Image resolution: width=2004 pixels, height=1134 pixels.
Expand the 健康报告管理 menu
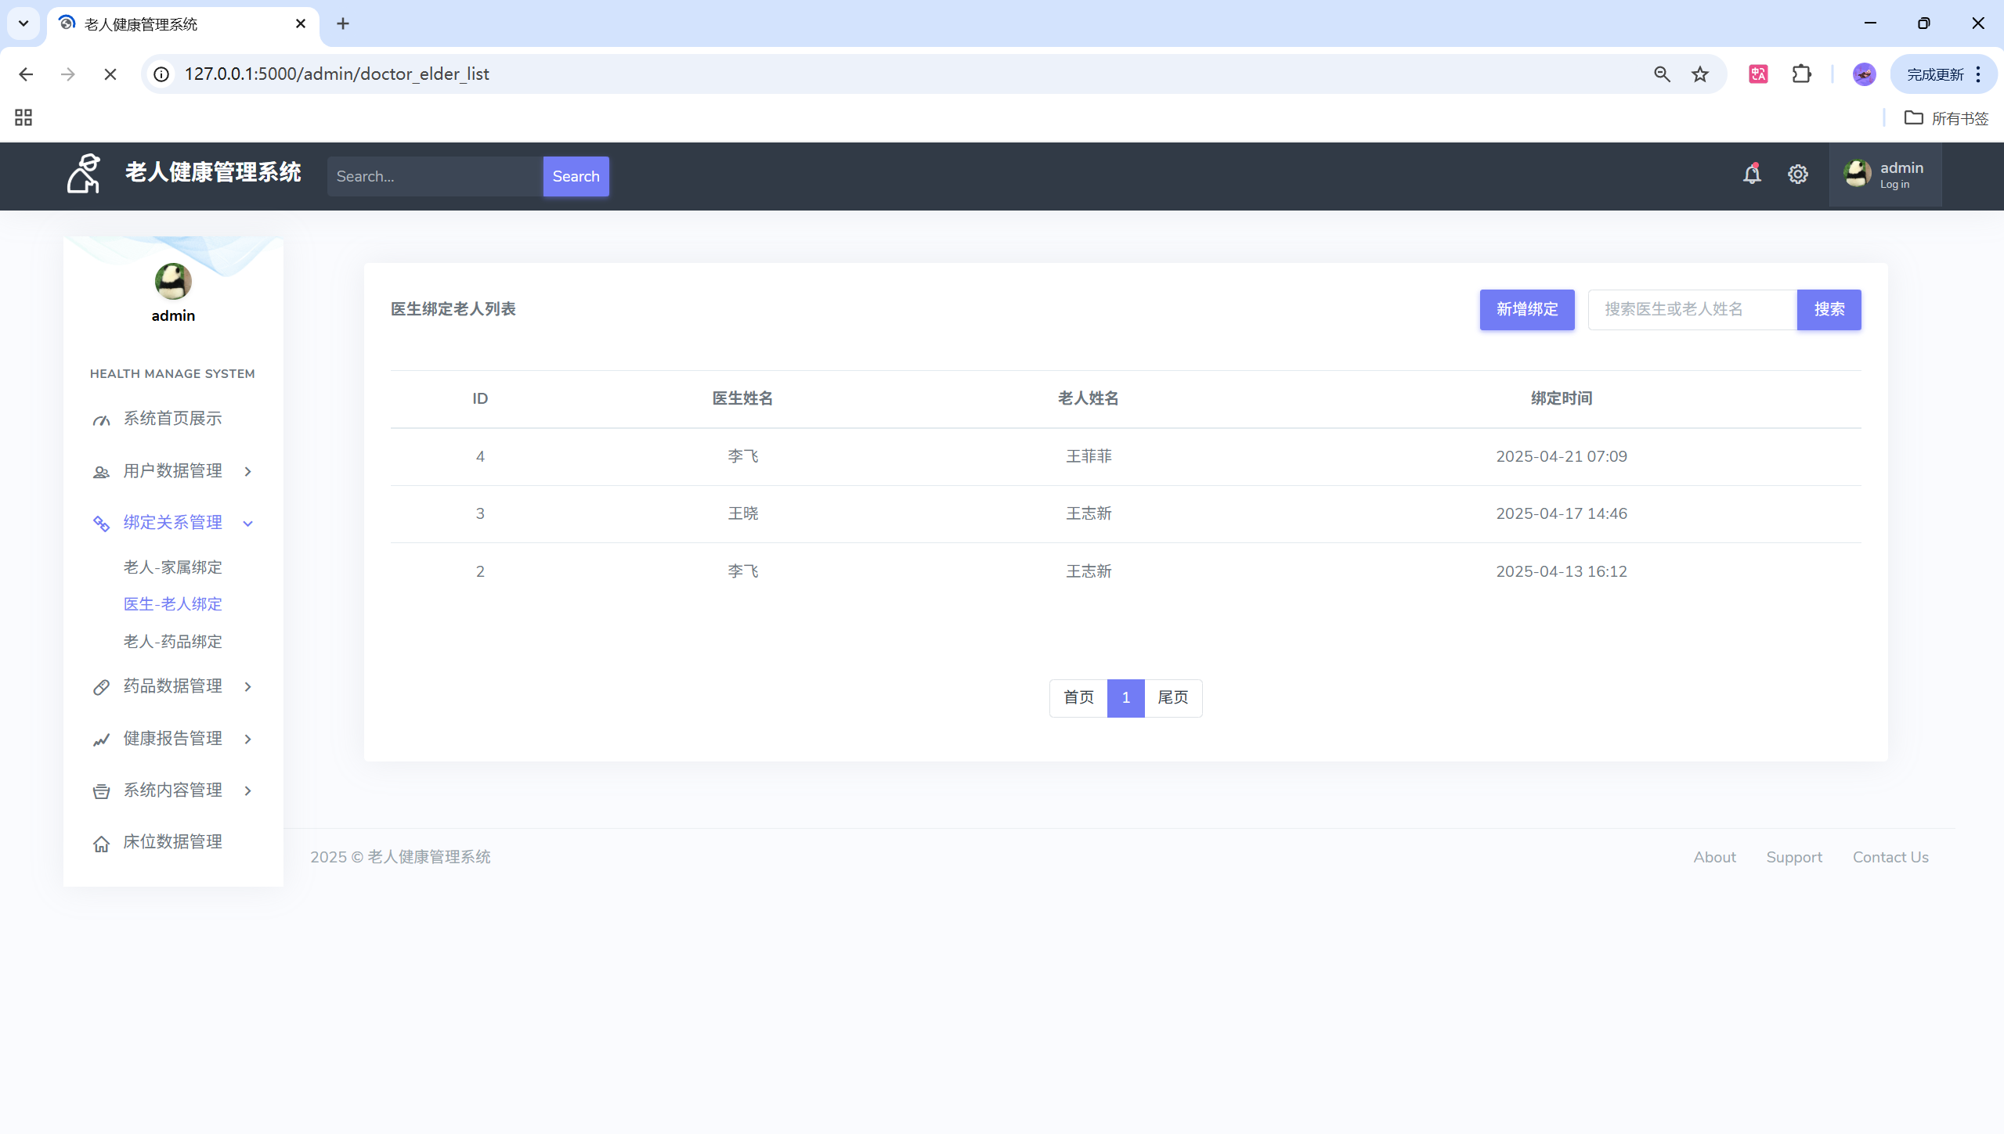point(172,739)
